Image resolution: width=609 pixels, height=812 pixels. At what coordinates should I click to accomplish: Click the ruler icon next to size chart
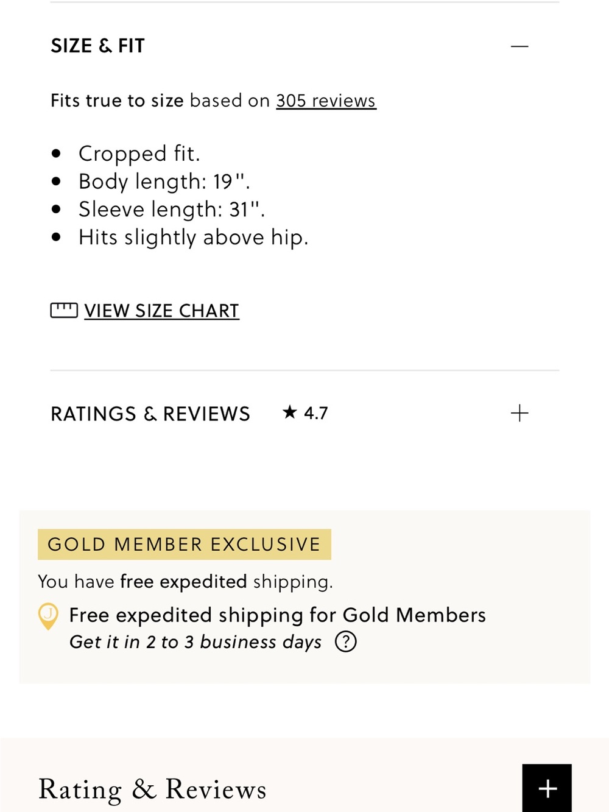[64, 310]
